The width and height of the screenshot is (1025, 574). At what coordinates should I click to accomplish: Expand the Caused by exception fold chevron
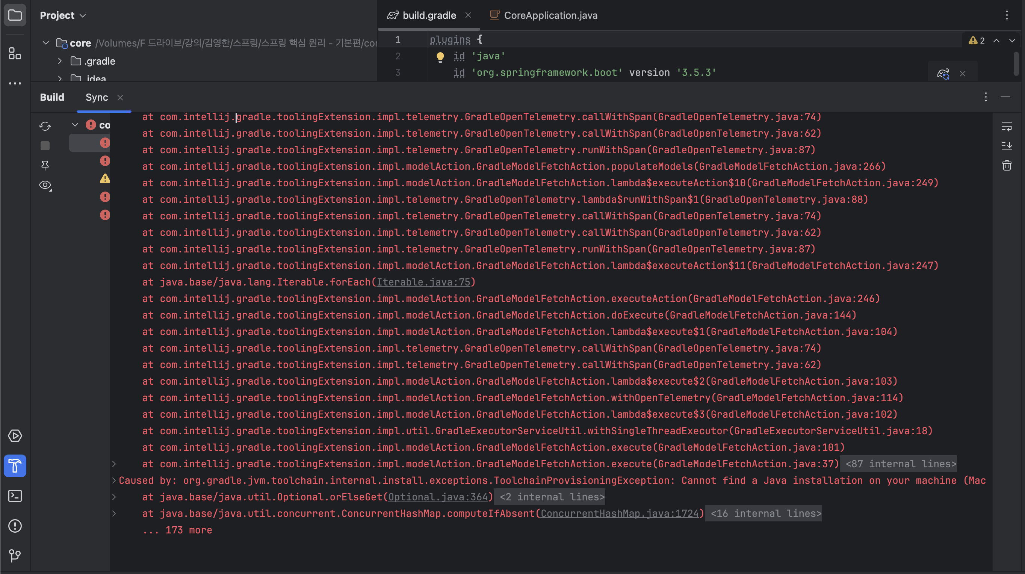pyautogui.click(x=114, y=480)
